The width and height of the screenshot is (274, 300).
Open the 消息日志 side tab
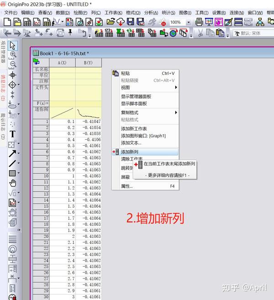tap(3, 88)
